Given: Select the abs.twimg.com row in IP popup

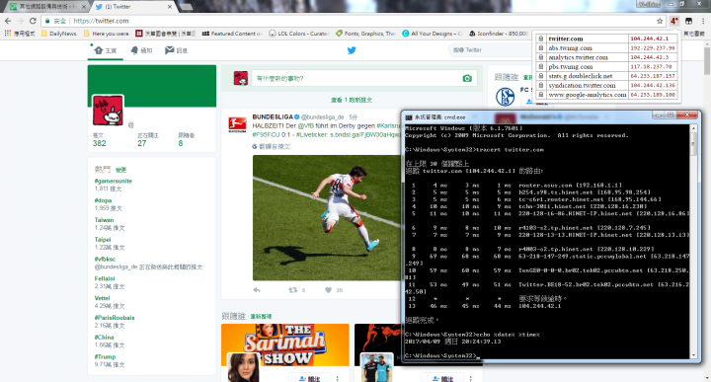Looking at the screenshot, I should (x=607, y=48).
